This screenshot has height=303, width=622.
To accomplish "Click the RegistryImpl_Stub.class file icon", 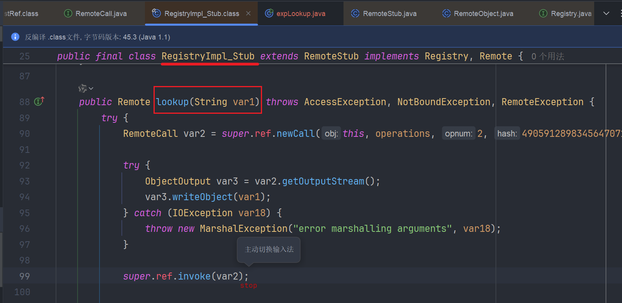I will 156,13.
